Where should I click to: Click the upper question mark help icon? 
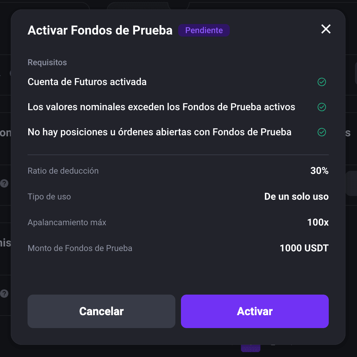click(x=4, y=183)
